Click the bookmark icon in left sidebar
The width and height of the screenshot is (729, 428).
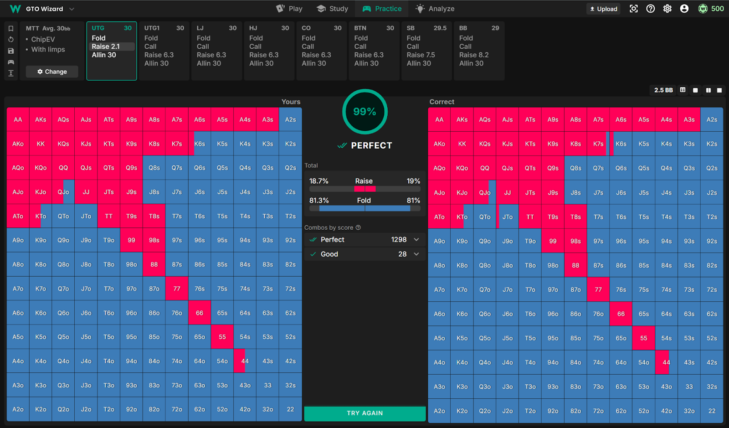tap(11, 28)
